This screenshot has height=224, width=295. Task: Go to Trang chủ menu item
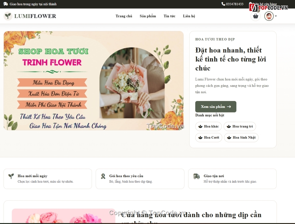pos(124,16)
